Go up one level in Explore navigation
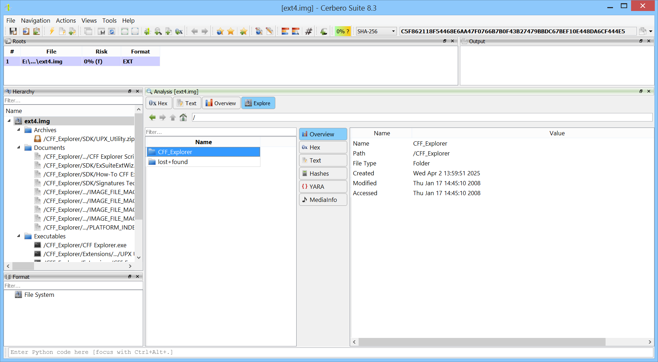The width and height of the screenshot is (658, 362). pyautogui.click(x=173, y=117)
